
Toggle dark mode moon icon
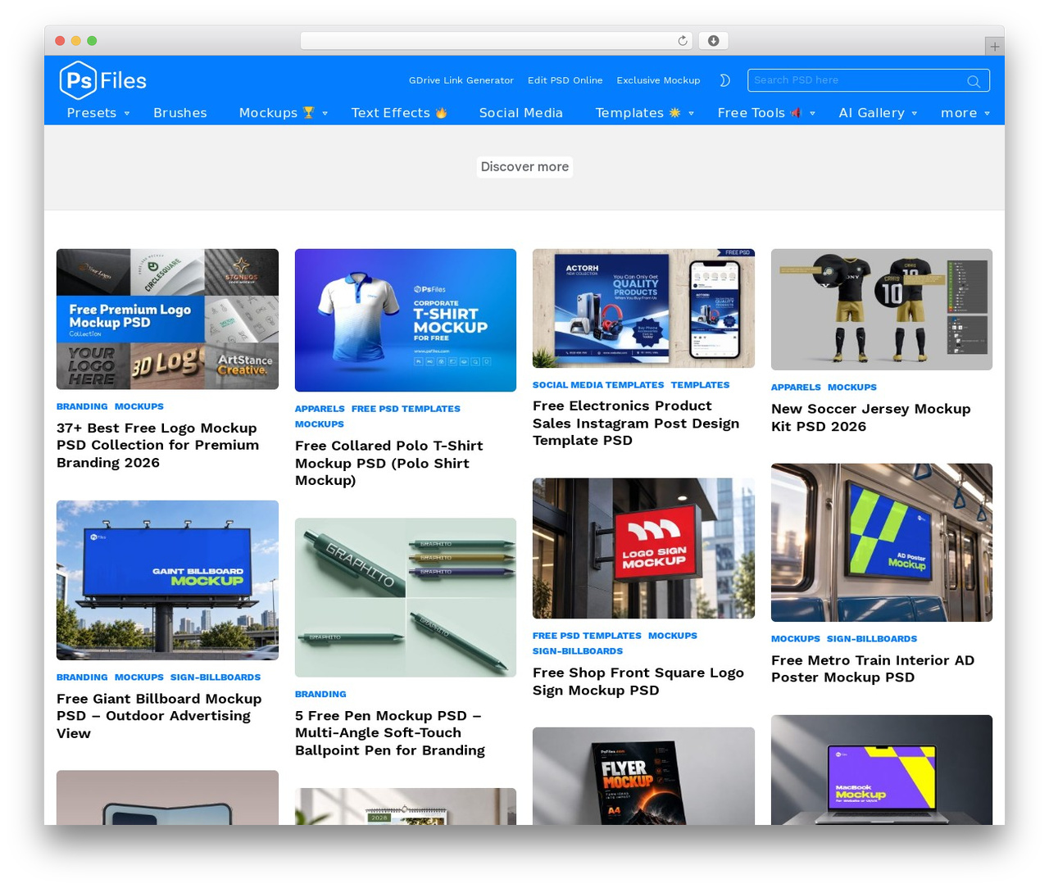(x=724, y=80)
